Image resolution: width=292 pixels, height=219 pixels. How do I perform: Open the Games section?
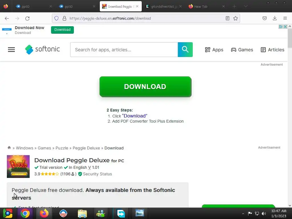click(242, 50)
